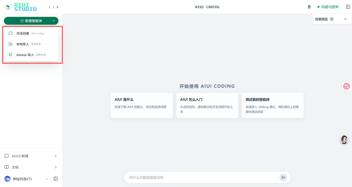The width and height of the screenshot is (352, 187).
Task: Click the chat bubble icon for 对话创建
Action: pos(10,33)
